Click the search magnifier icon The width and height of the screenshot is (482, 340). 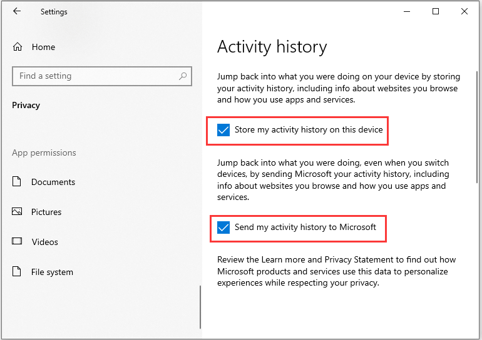tap(183, 76)
